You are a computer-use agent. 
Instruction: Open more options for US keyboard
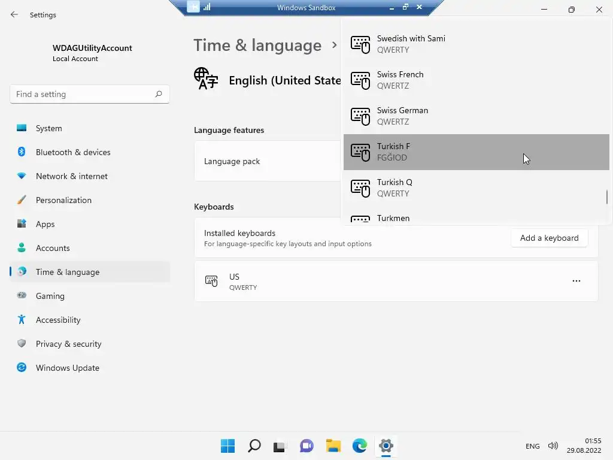click(576, 281)
